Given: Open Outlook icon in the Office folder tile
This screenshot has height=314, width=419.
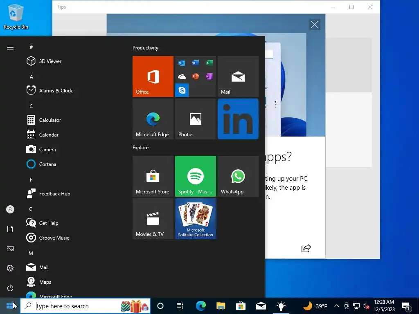Looking at the screenshot, I should click(182, 63).
